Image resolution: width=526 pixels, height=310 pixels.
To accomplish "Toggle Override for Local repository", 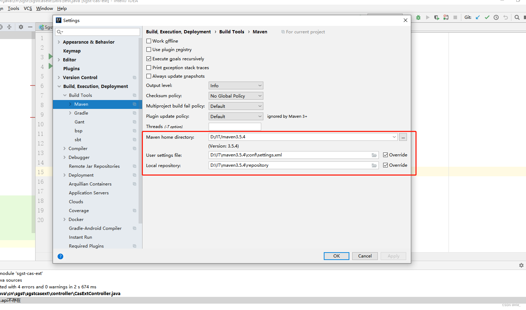I will [x=386, y=165].
